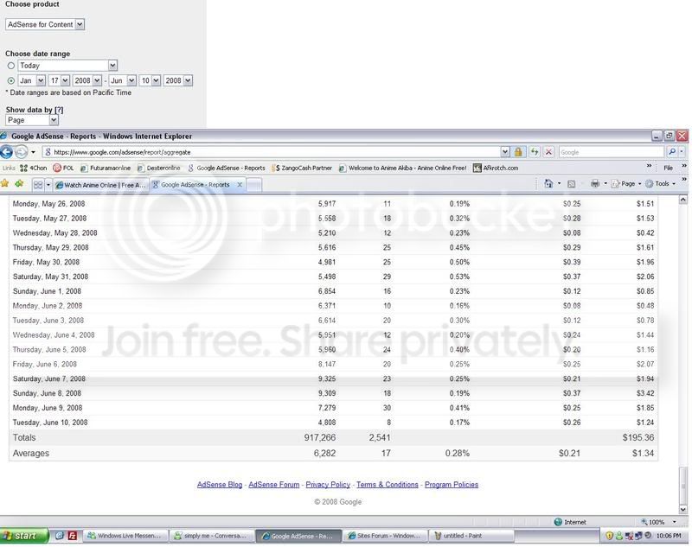Click the Refresh icon beside address bar

point(535,152)
